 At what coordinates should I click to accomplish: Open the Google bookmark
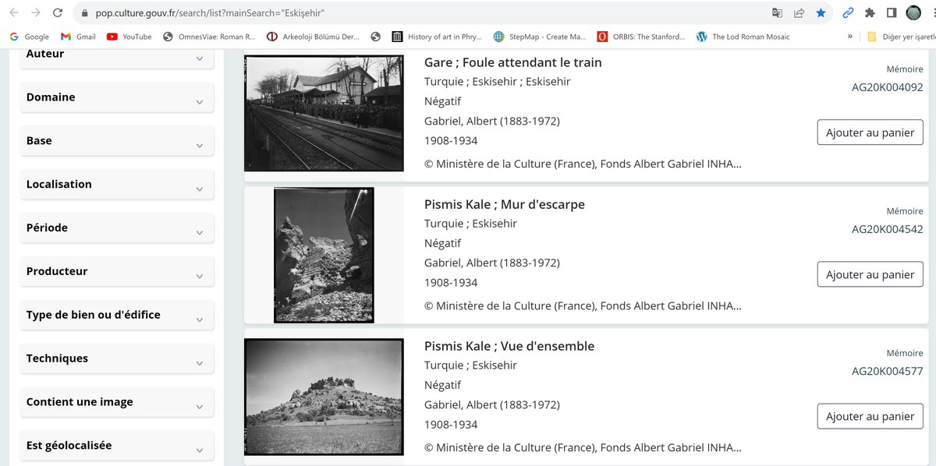pyautogui.click(x=30, y=37)
